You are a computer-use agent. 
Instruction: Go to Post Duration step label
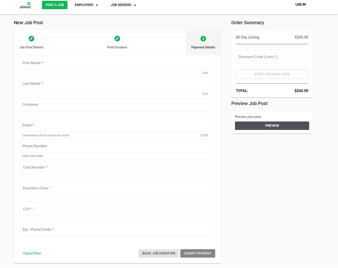pyautogui.click(x=117, y=47)
